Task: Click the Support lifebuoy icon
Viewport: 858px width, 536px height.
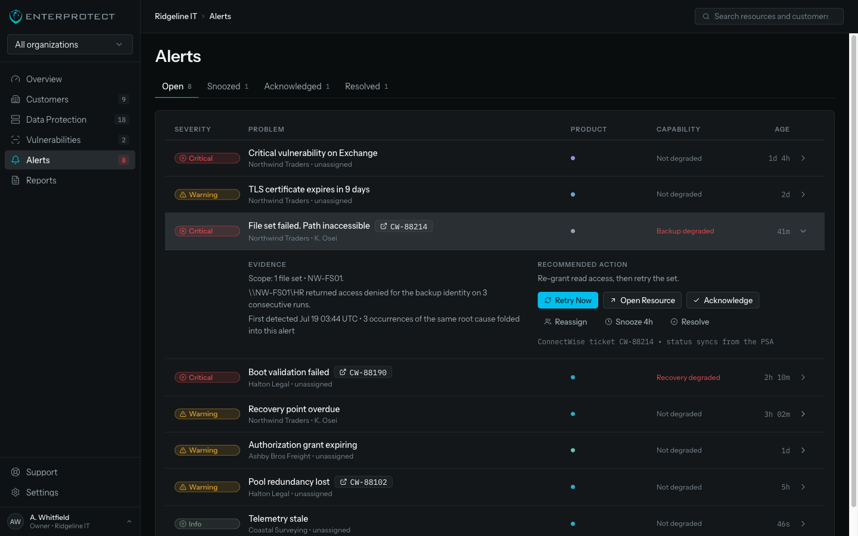Action: (15, 472)
